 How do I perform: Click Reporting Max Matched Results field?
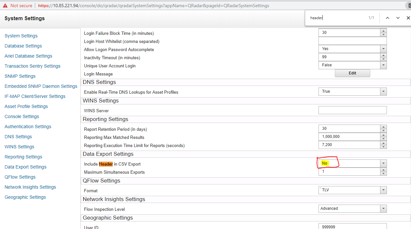pyautogui.click(x=349, y=137)
